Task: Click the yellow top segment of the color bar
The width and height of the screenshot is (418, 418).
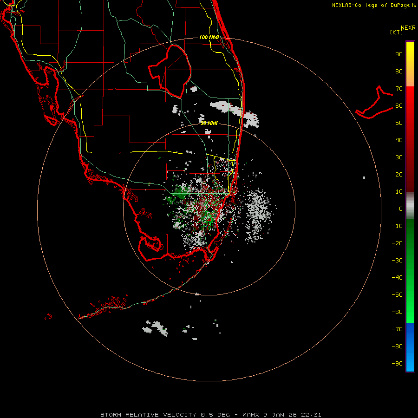Action: point(410,64)
